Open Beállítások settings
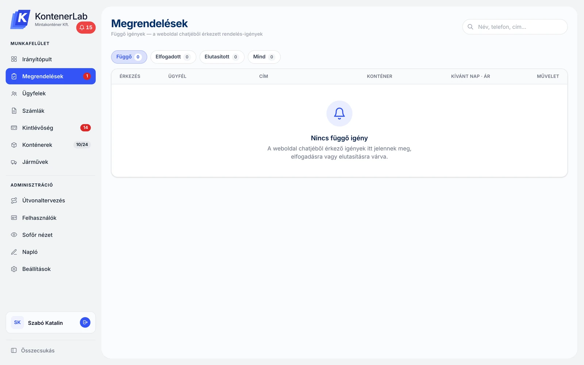This screenshot has height=365, width=584. [x=51, y=269]
